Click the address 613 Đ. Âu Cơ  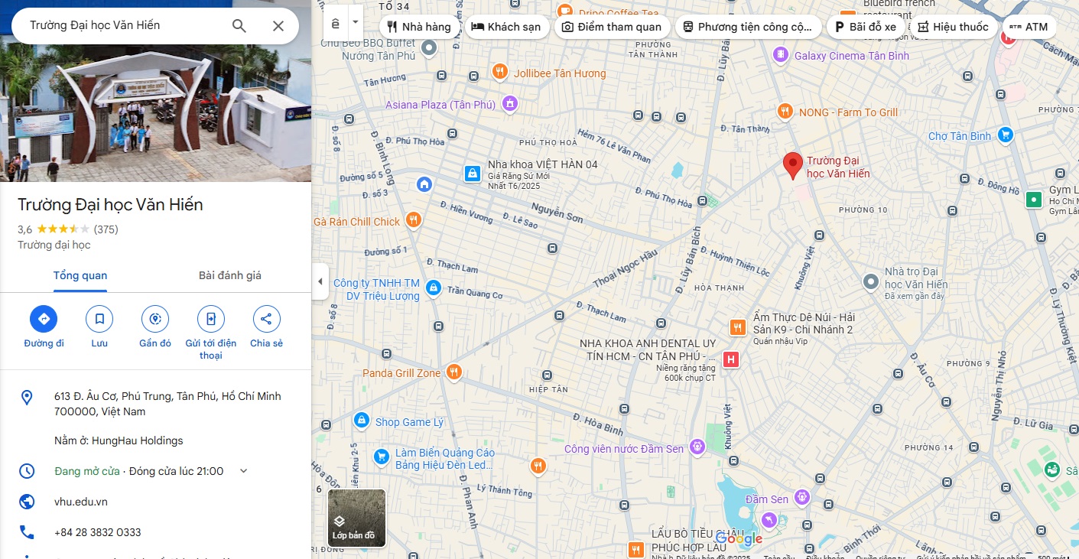point(167,404)
